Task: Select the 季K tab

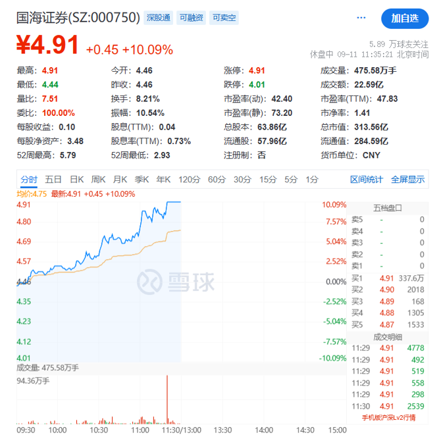Action: (142, 180)
